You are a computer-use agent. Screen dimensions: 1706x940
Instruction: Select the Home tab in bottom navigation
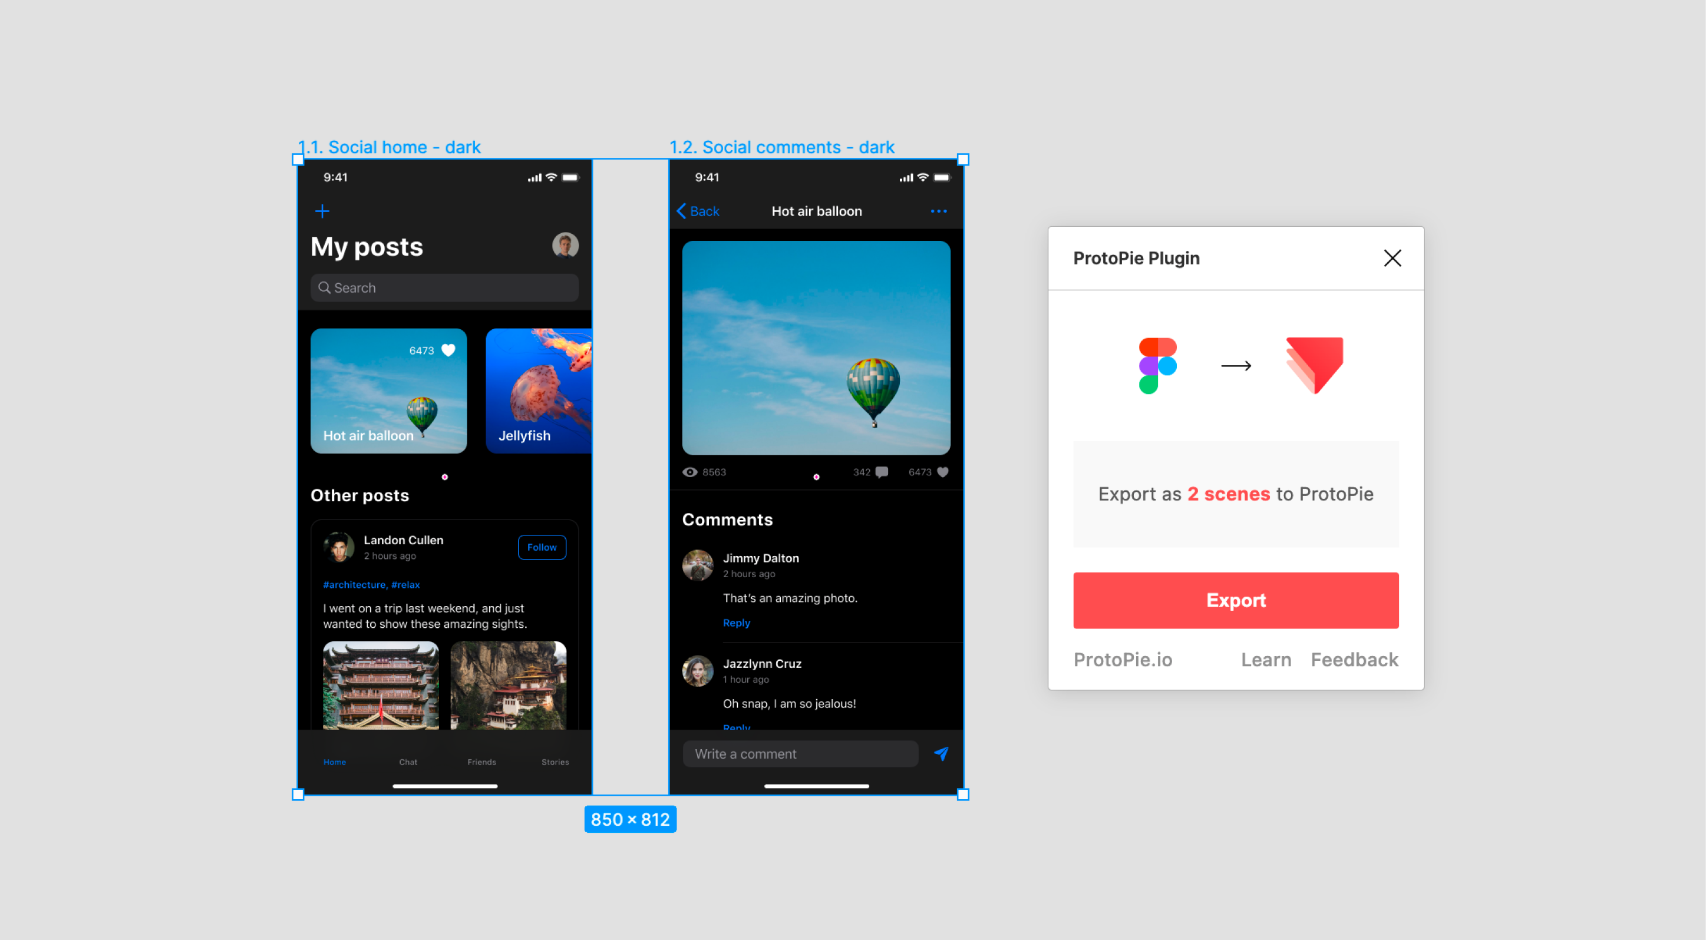click(335, 760)
